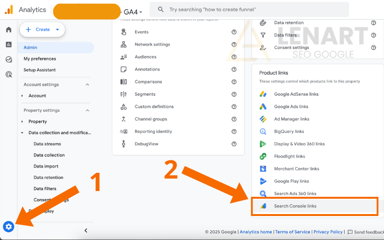Open help for Custom definitions
Screen dimensions: 384x240
click(x=234, y=107)
